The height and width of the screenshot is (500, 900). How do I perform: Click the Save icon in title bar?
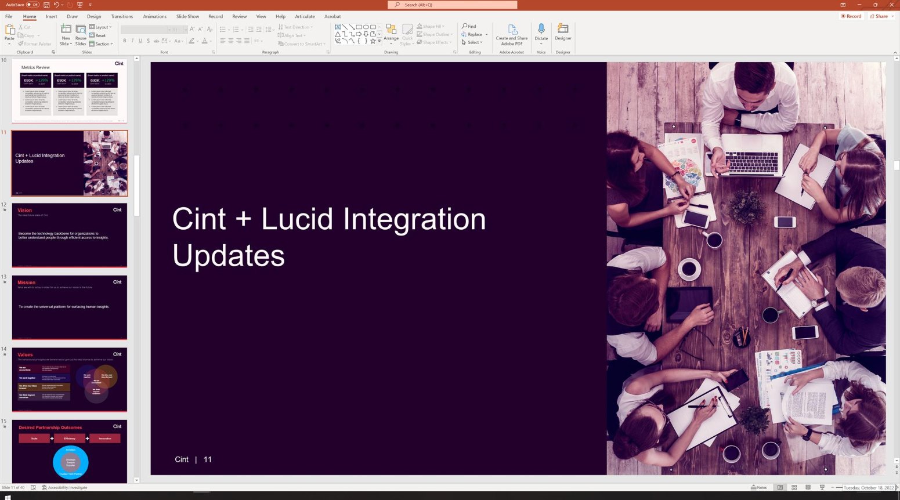[x=46, y=5]
